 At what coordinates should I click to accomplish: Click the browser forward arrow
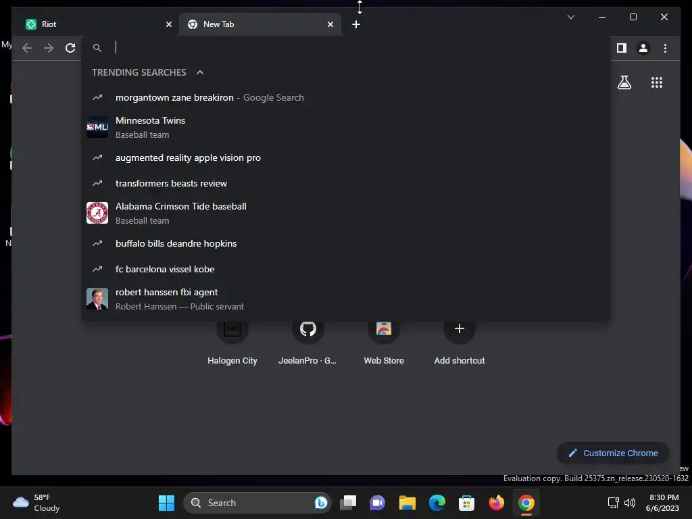coord(49,48)
